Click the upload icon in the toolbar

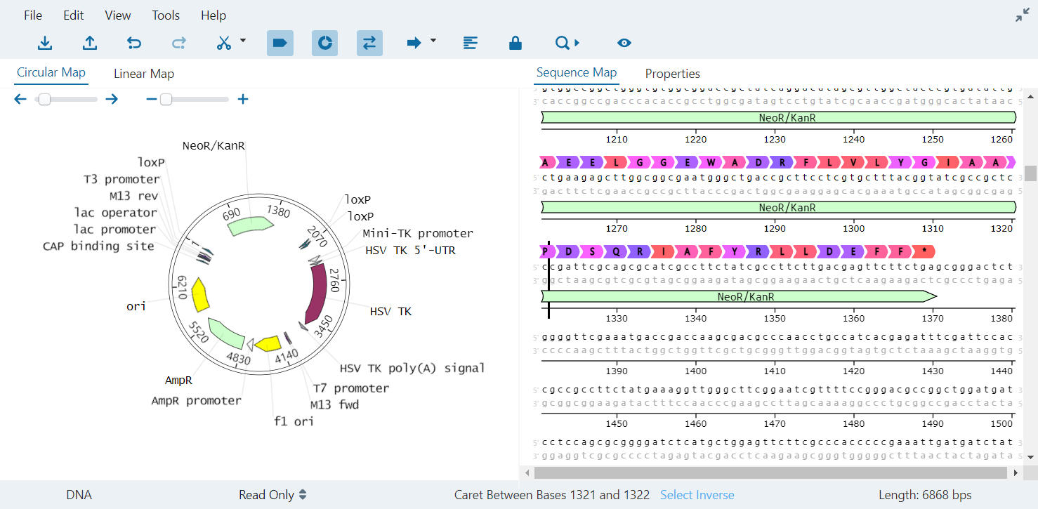90,43
